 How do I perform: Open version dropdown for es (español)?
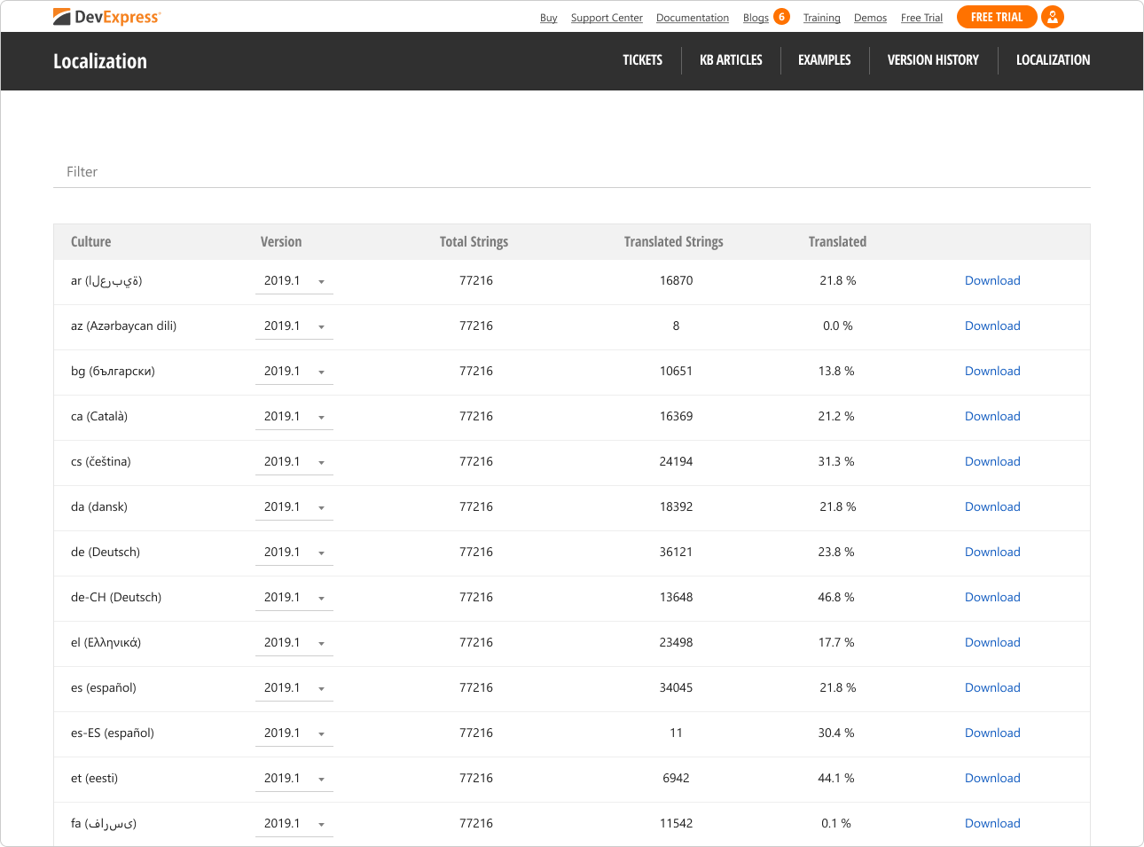pyautogui.click(x=294, y=688)
